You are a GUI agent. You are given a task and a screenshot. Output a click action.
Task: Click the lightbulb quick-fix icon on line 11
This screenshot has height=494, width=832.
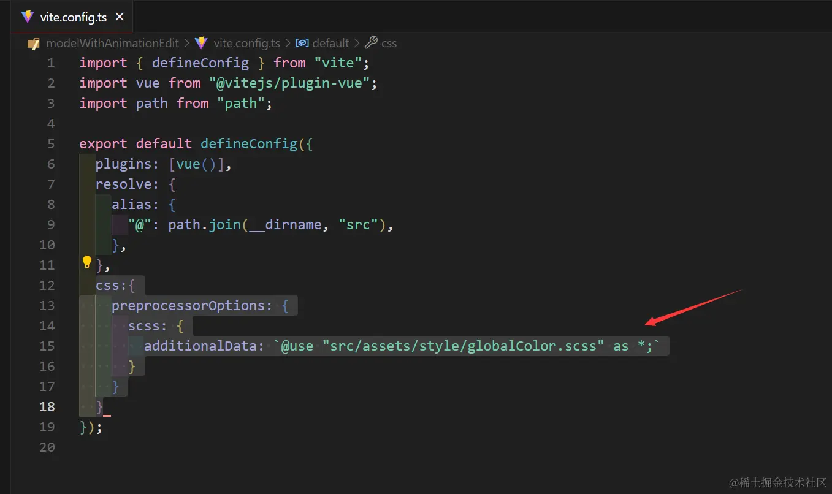coord(86,264)
